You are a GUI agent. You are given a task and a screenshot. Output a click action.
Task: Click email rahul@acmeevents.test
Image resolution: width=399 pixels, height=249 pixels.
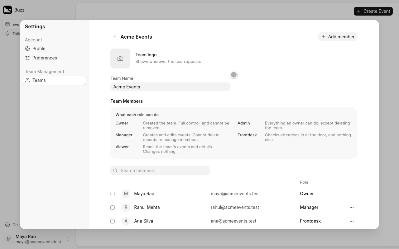235,207
